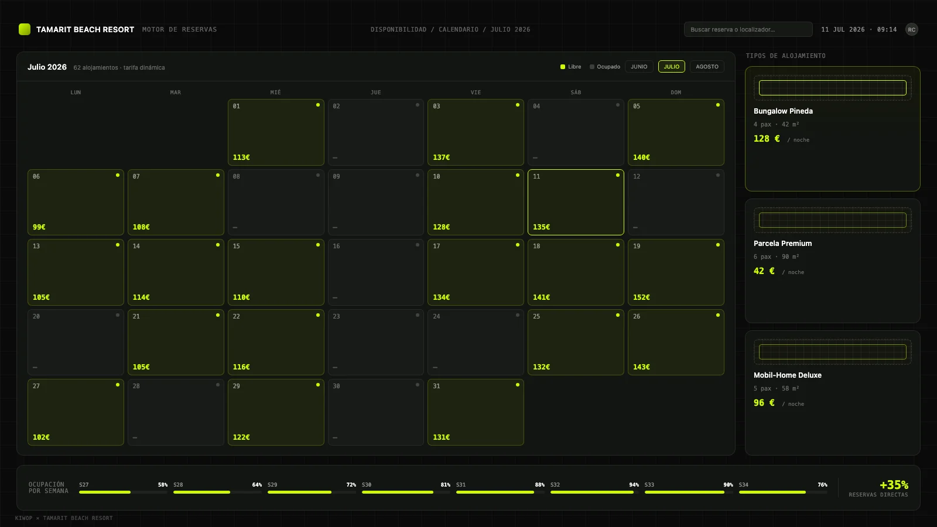Open the Parcela Premium accommodation card
Viewport: 937px width, 527px height.
point(833,261)
